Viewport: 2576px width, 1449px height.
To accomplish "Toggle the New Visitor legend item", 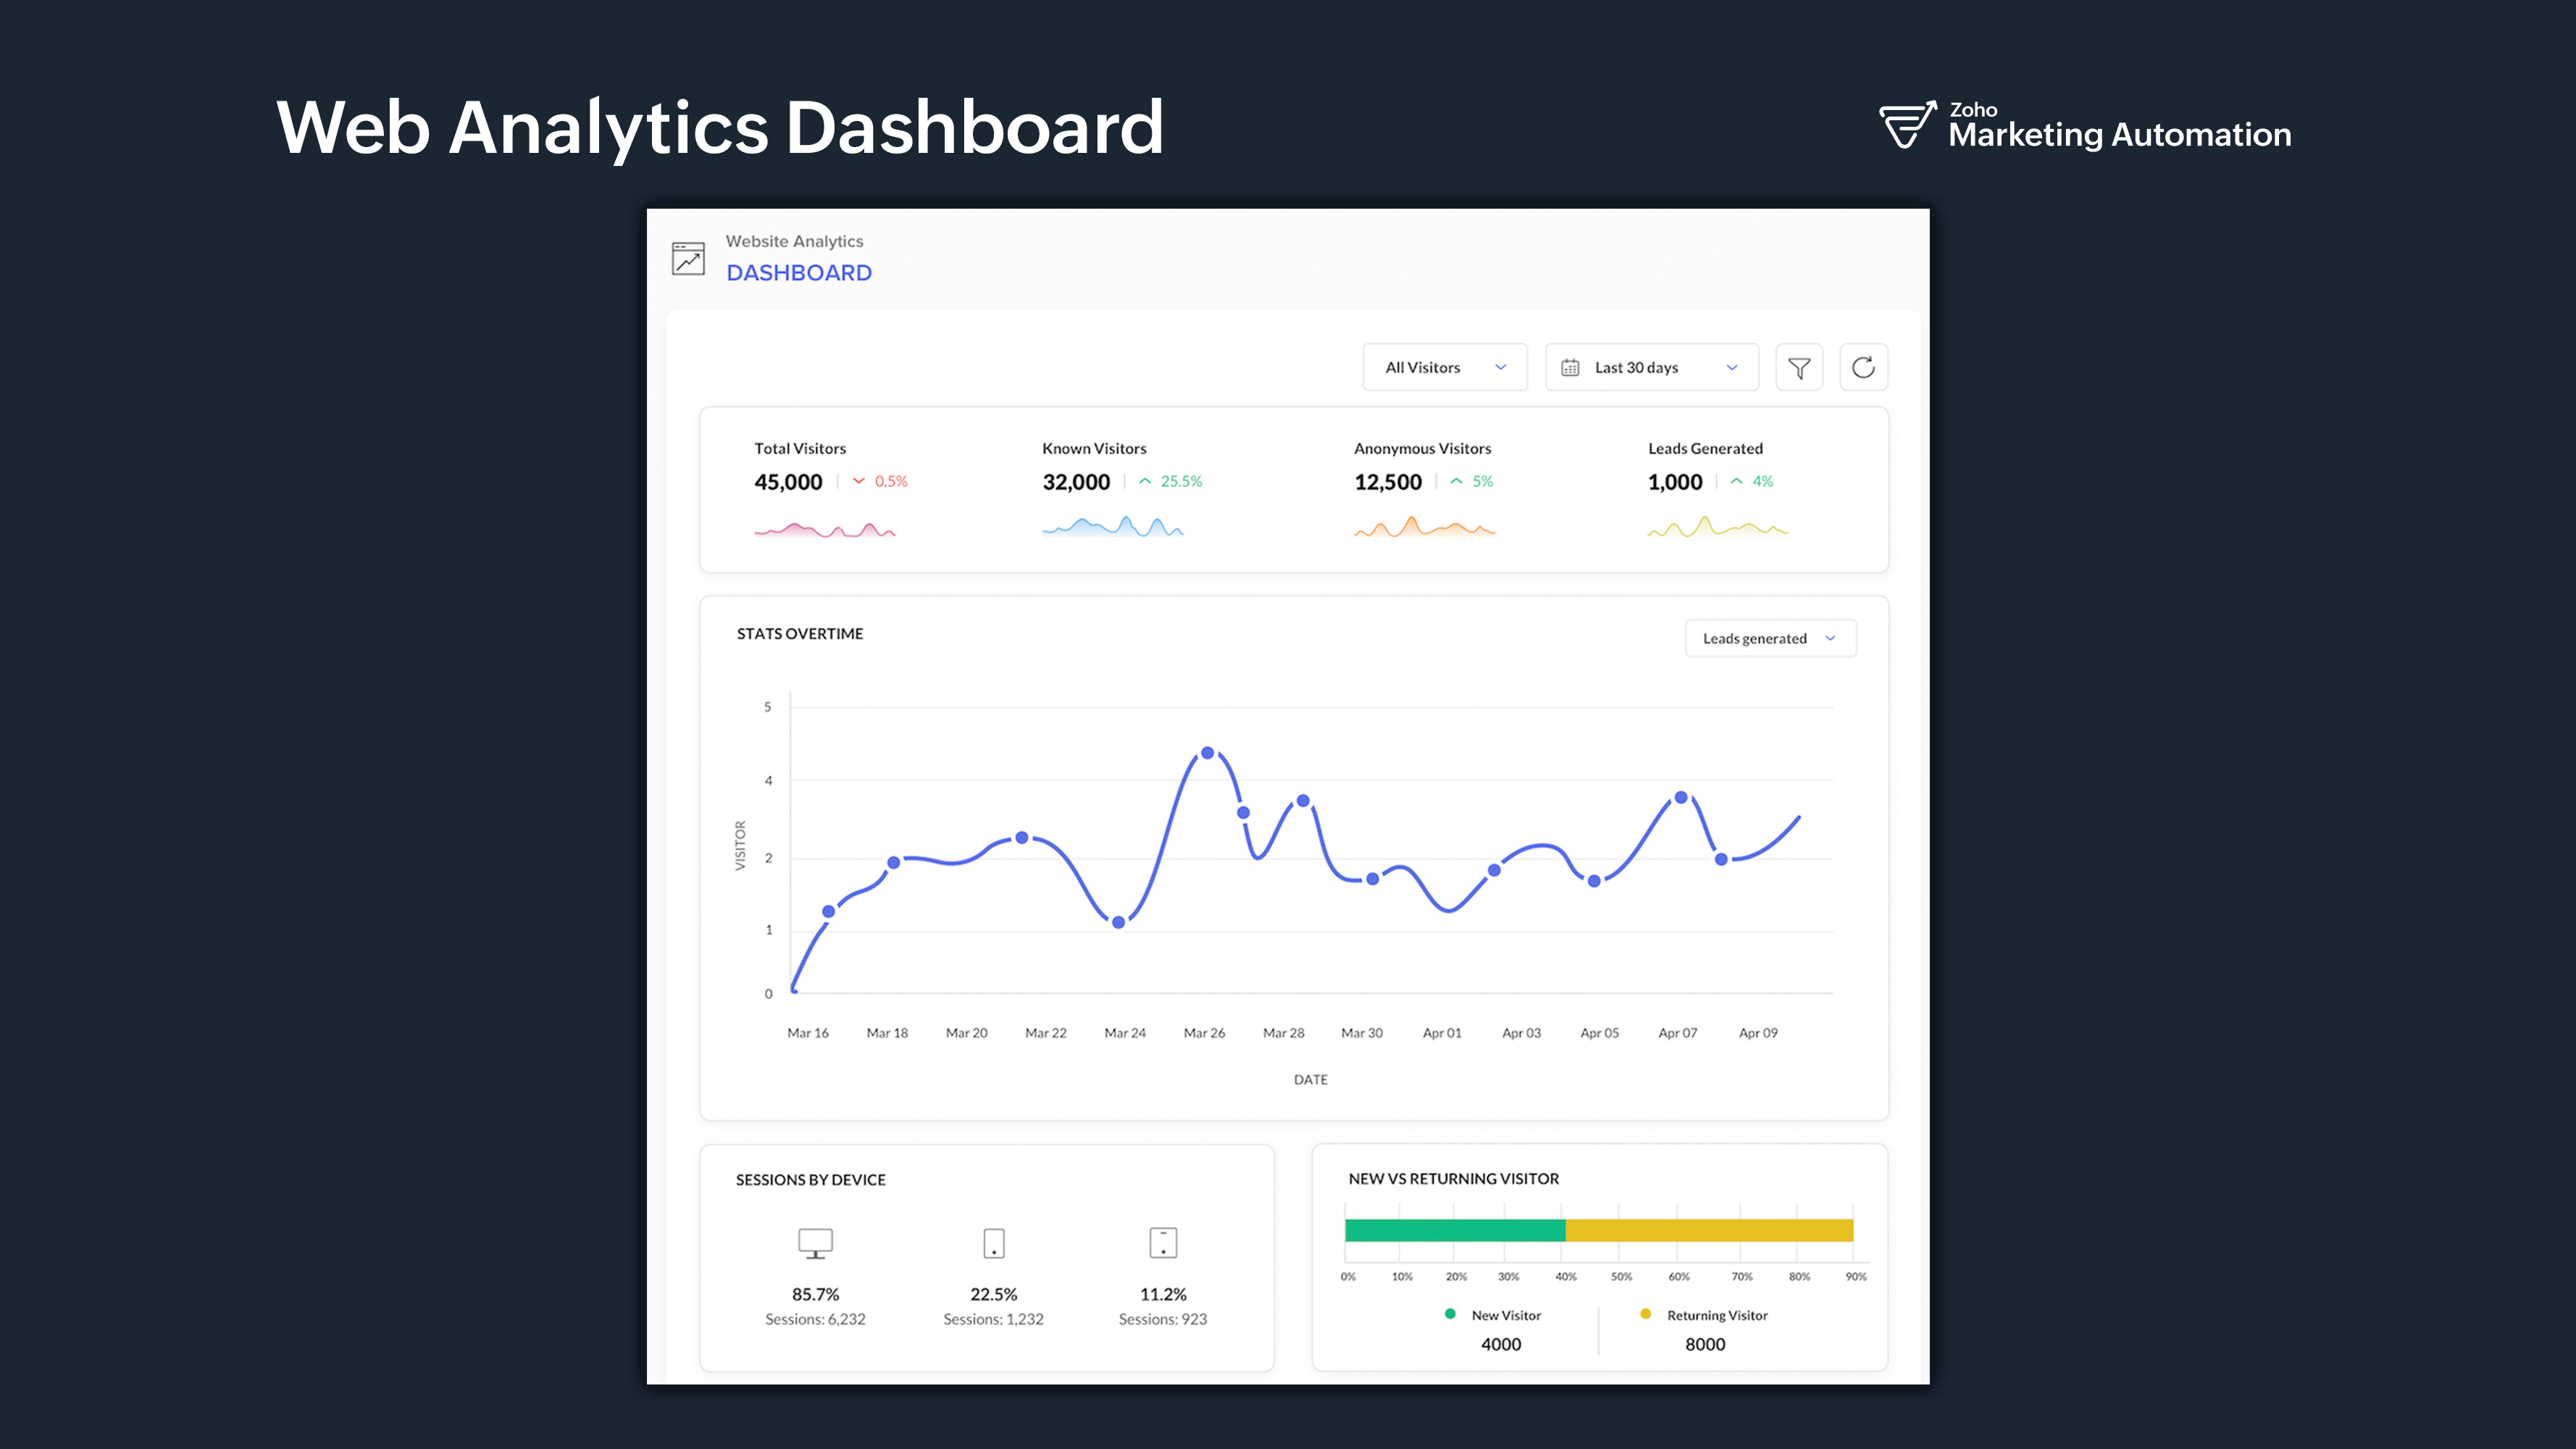I will (1495, 1315).
